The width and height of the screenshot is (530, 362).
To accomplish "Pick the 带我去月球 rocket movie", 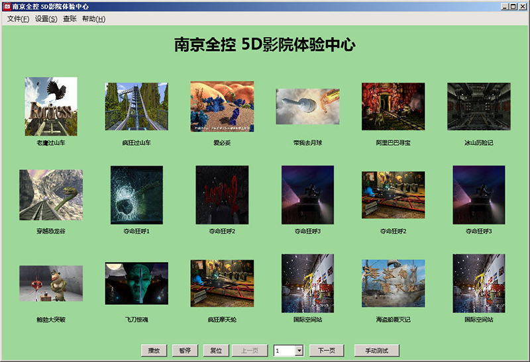I will coord(307,107).
